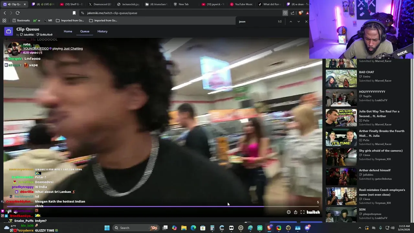Image resolution: width=414 pixels, height=233 pixels.
Task: Enter fullscreen on the clip player
Action: (302, 212)
